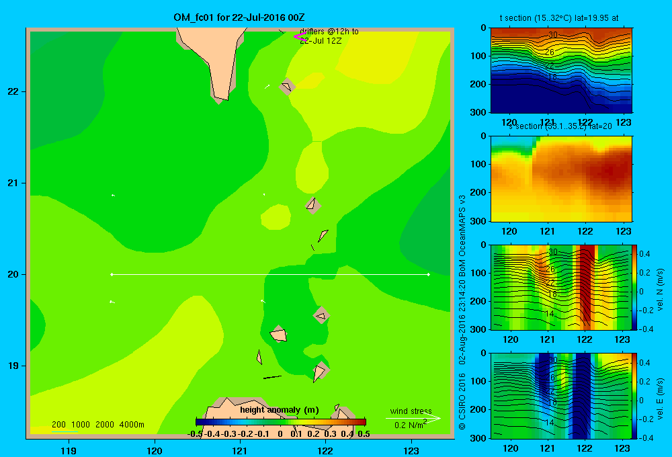Click the longitude 119 axis label
This screenshot has width=672, height=457.
tap(69, 450)
